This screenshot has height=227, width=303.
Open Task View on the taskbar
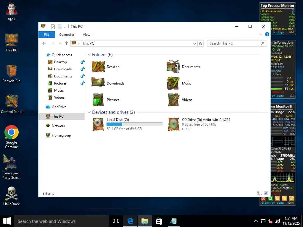[x=116, y=221]
